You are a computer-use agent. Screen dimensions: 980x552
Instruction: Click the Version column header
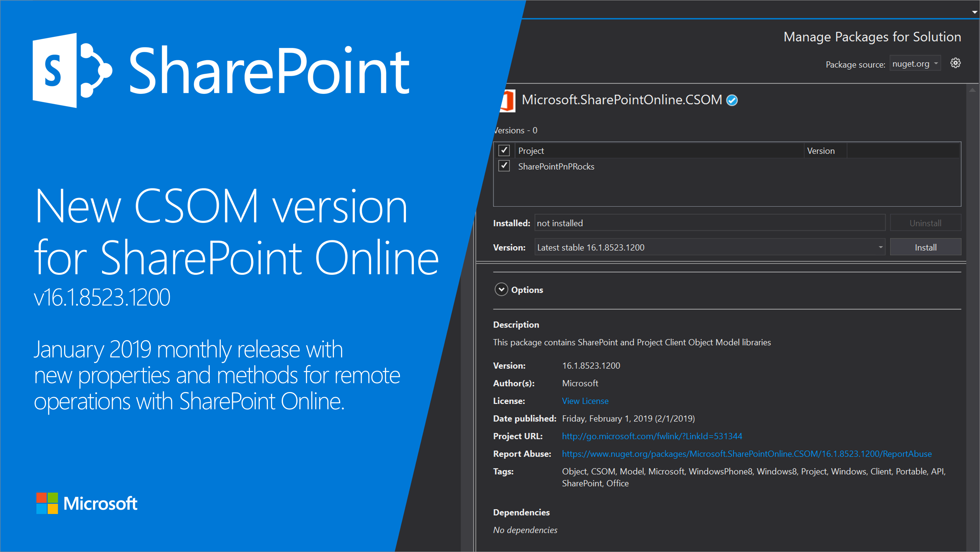821,151
